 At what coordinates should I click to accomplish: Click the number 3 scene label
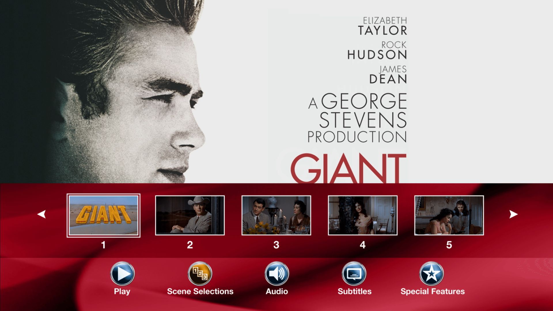pos(276,245)
